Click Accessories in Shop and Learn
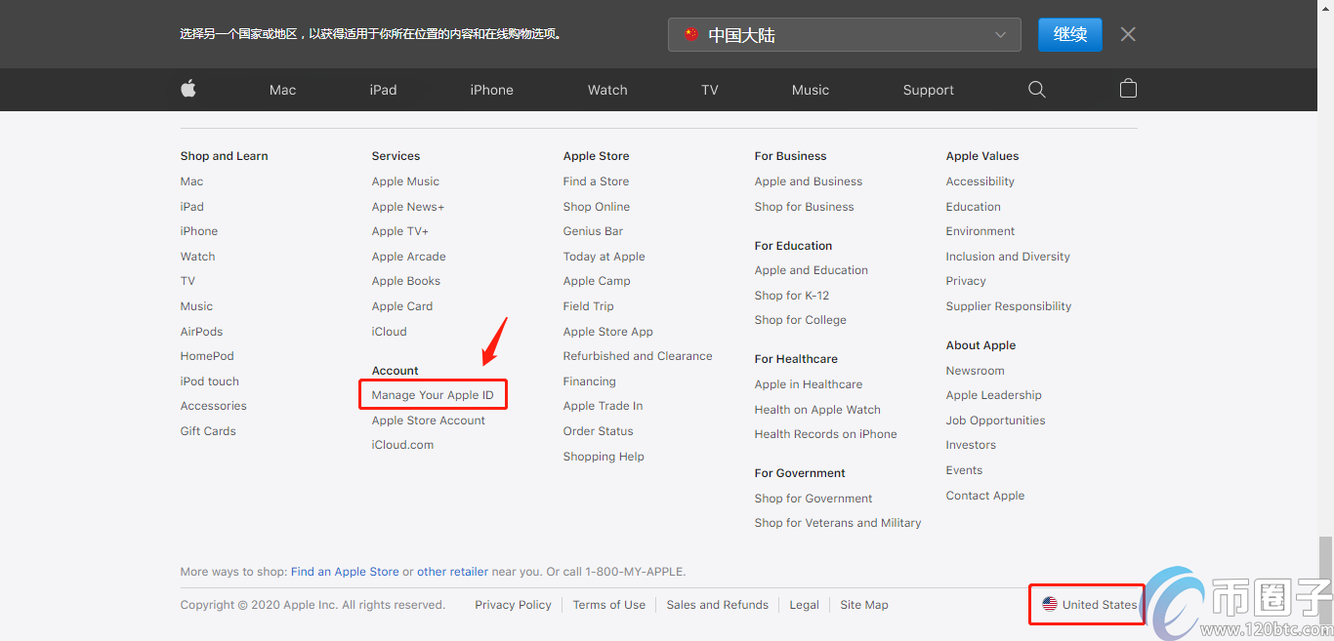The height and width of the screenshot is (641, 1334). click(x=214, y=406)
